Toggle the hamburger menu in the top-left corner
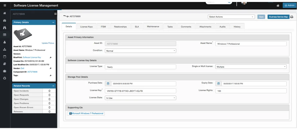The width and height of the screenshot is (297, 129). [5, 5]
